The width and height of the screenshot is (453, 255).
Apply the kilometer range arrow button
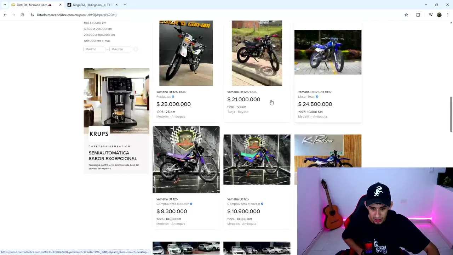click(x=136, y=49)
